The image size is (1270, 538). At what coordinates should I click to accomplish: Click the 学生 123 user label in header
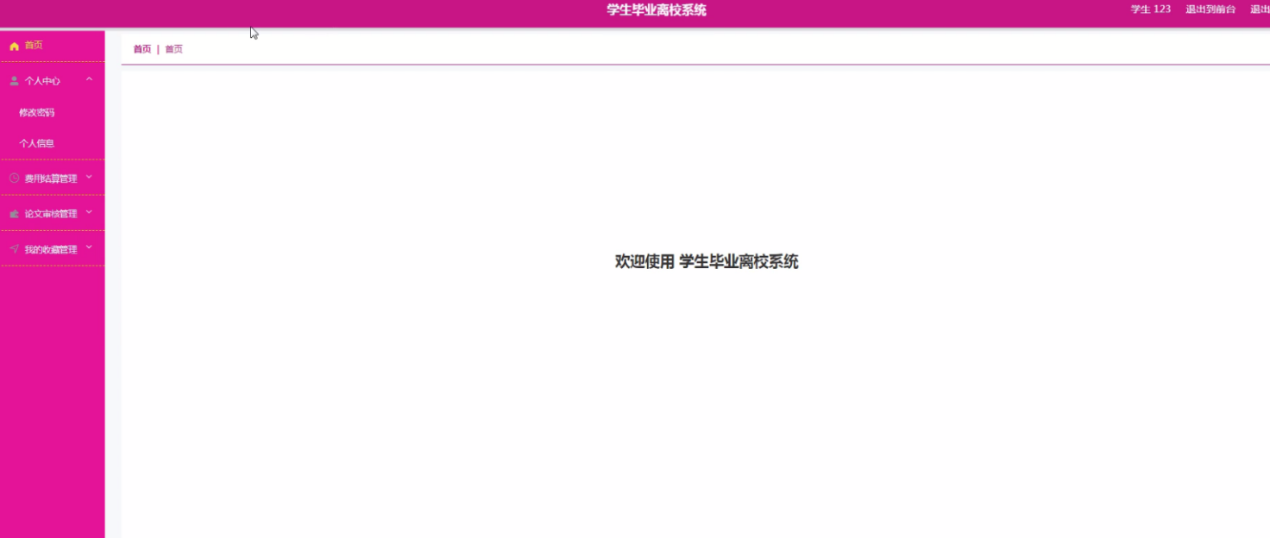pos(1150,9)
